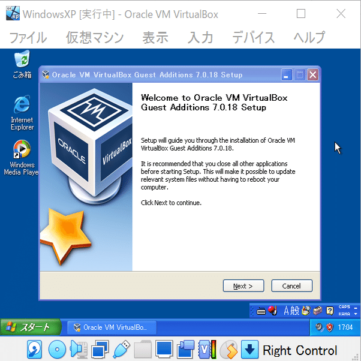Image resolution: width=361 pixels, height=361 pixels.
Task: Open the ファイル menu
Action: [28, 38]
